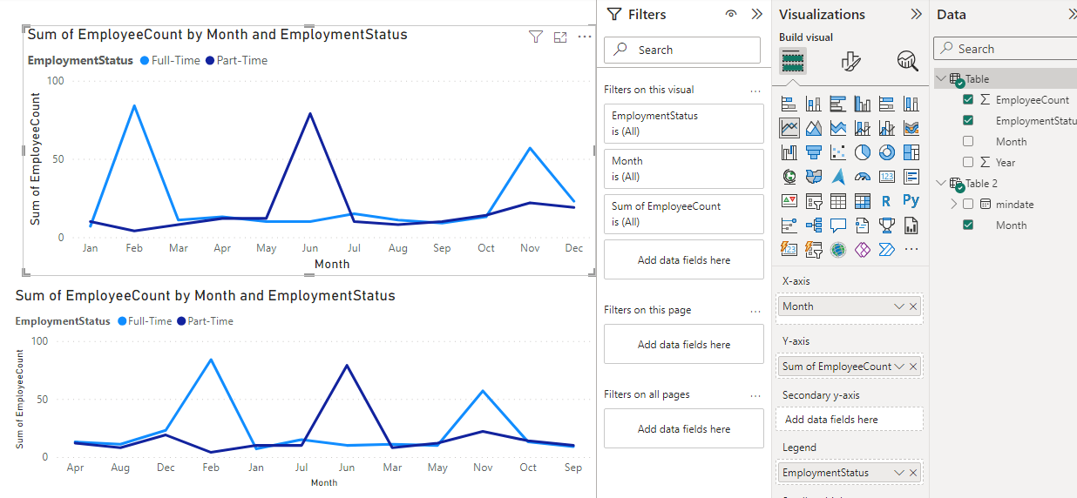Add the Q&A speech bubble visual
This screenshot has width=1077, height=498.
coord(838,225)
